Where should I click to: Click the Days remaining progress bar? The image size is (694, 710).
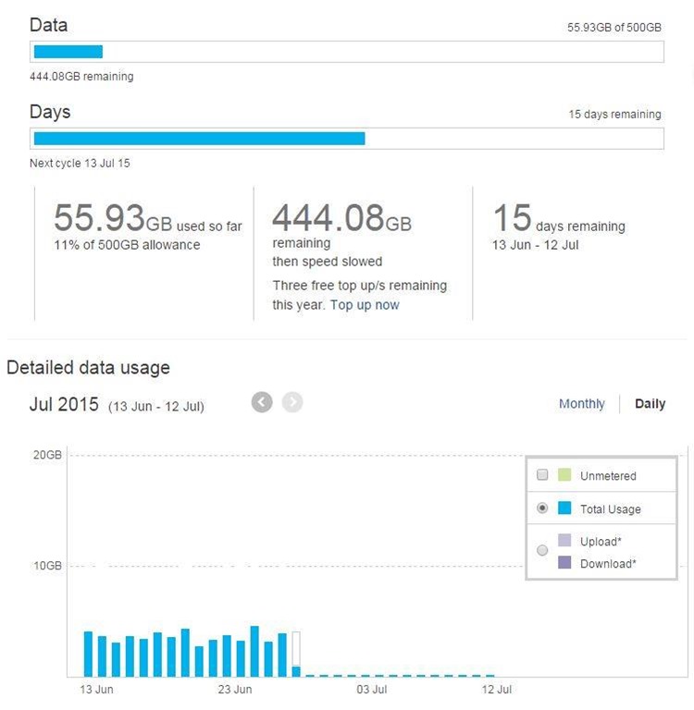[347, 139]
